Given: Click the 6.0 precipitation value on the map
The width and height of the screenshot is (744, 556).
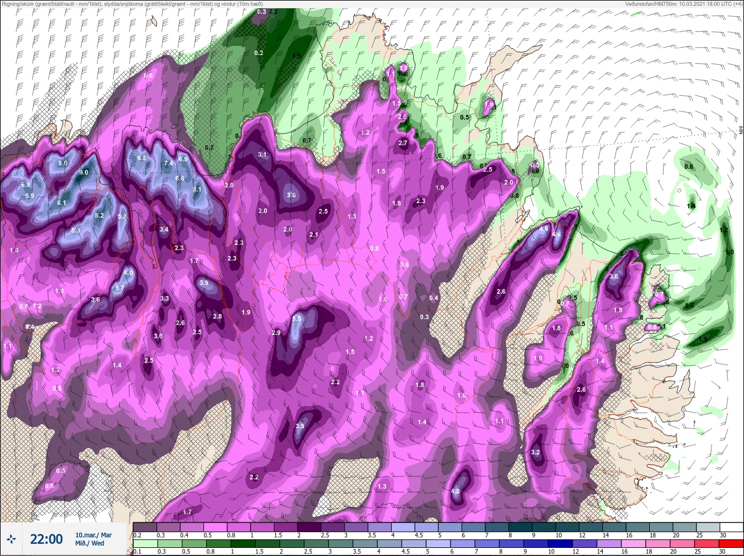Looking at the screenshot, I should [x=128, y=273].
